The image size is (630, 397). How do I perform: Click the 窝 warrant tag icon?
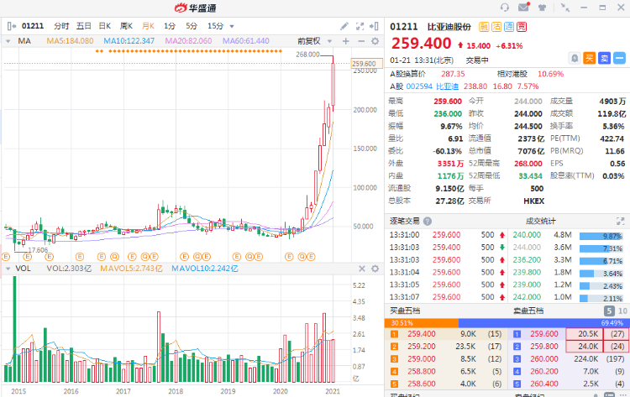point(522,27)
